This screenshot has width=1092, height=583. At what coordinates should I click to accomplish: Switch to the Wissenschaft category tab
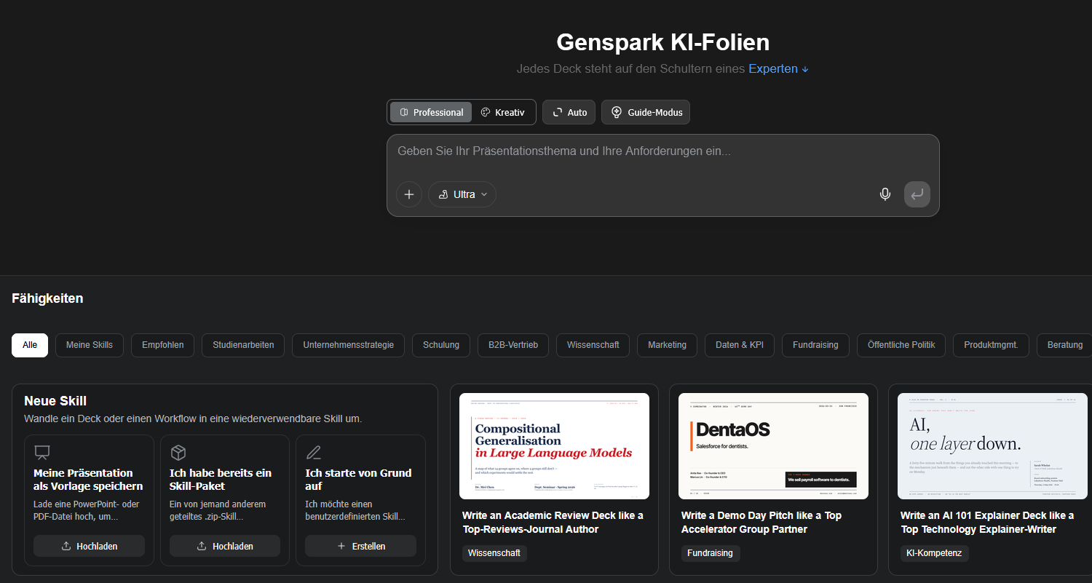[x=593, y=345]
